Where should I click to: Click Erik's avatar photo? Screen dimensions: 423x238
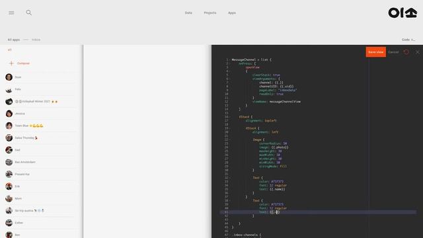(x=9, y=186)
